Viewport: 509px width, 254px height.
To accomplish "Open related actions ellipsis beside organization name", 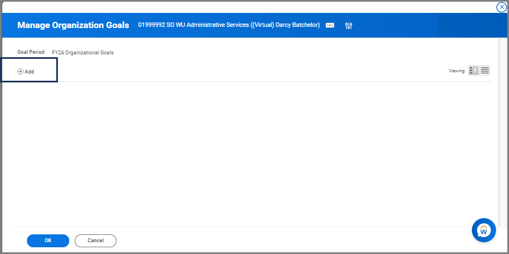I will 330,25.
